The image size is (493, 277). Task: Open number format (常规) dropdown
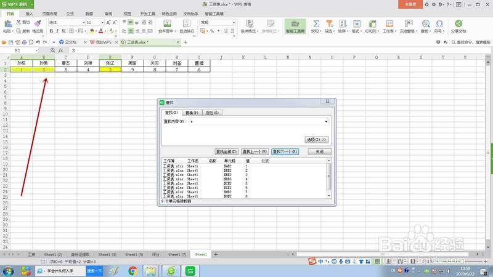click(234, 23)
